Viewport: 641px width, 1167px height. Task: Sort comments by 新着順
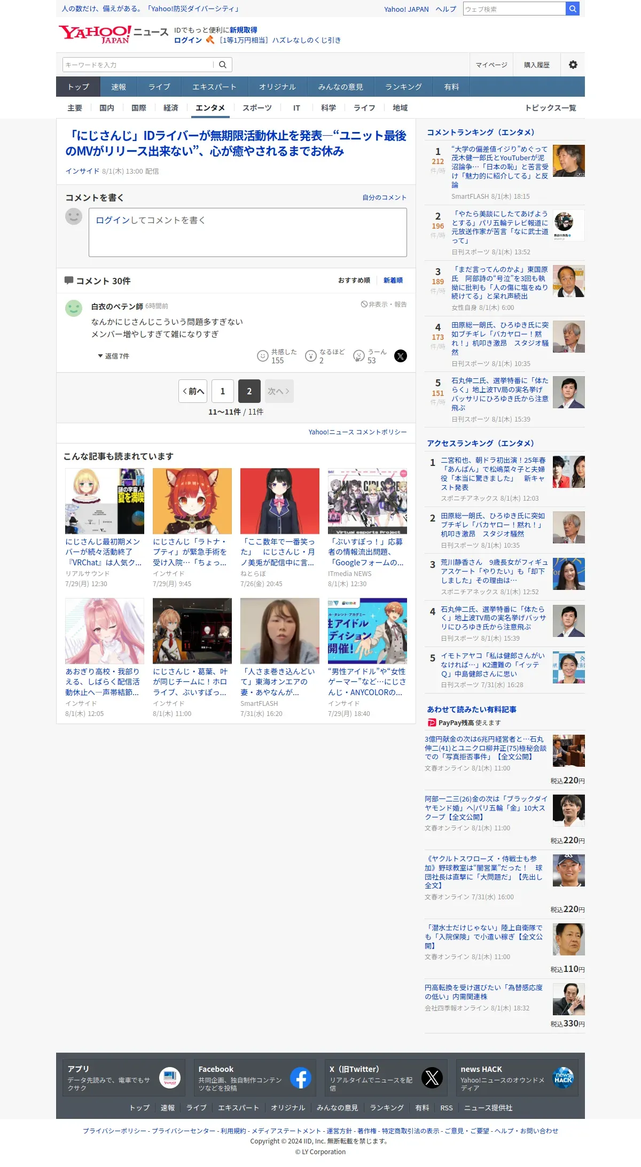point(393,280)
